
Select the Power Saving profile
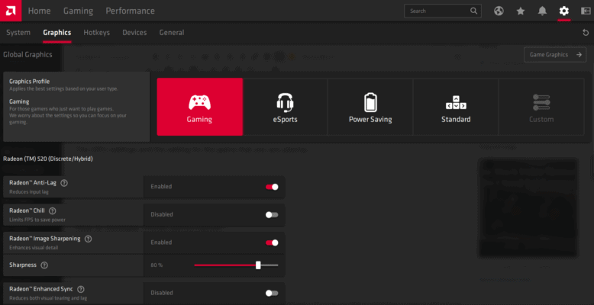click(370, 107)
